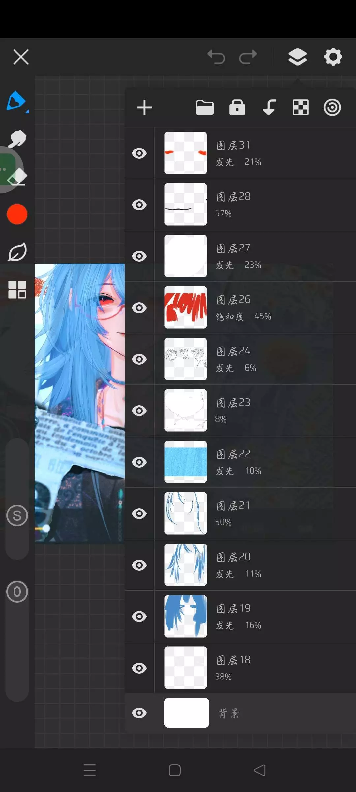
Task: Open the circular target layer options icon
Action: point(332,108)
